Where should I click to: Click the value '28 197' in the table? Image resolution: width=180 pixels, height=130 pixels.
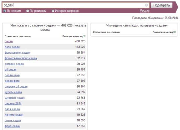(81, 69)
